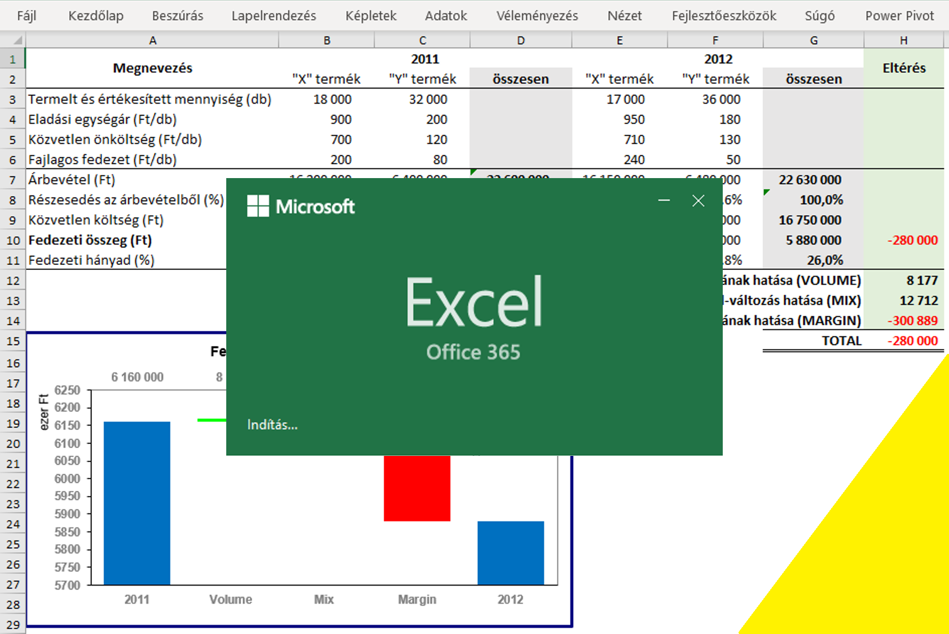Click the TOTAL label cell

point(814,341)
